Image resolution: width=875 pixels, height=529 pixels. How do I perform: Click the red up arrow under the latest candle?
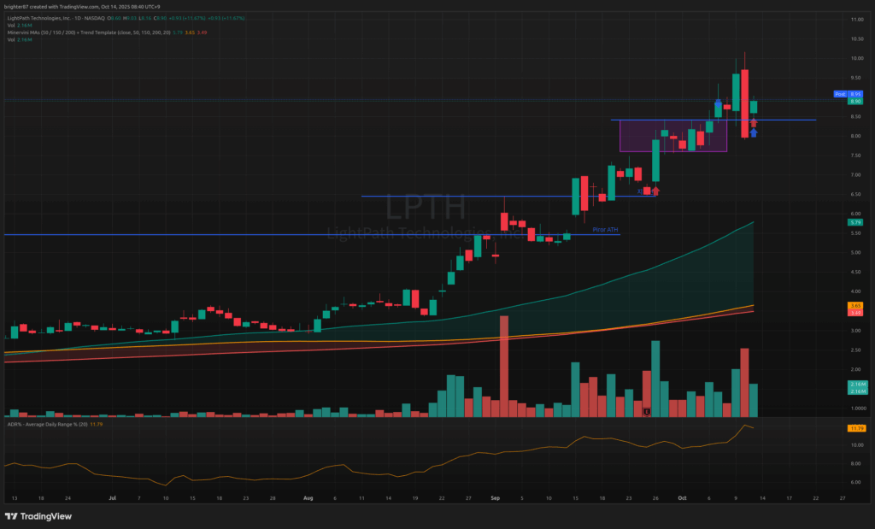tap(754, 122)
